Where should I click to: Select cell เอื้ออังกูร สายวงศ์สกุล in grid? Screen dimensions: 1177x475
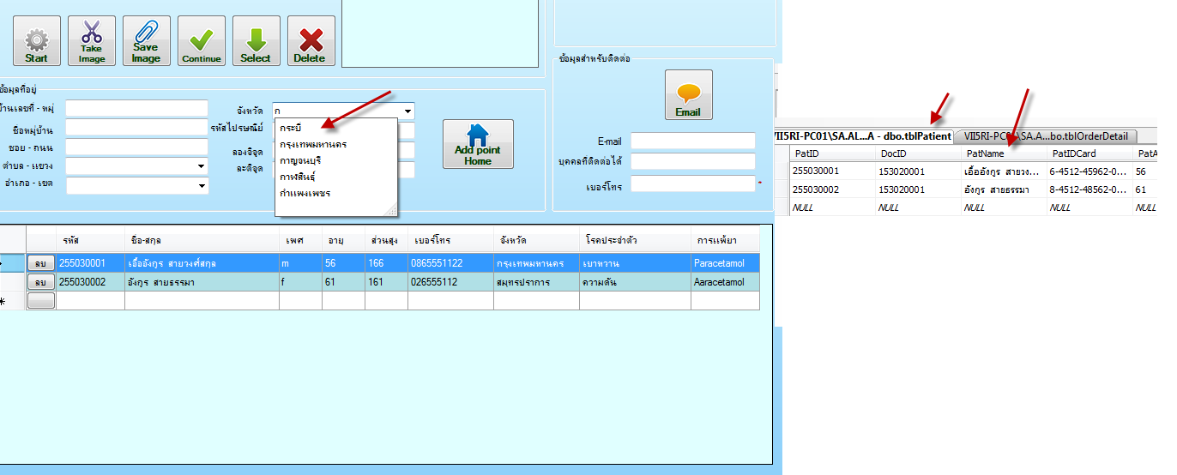pyautogui.click(x=202, y=263)
